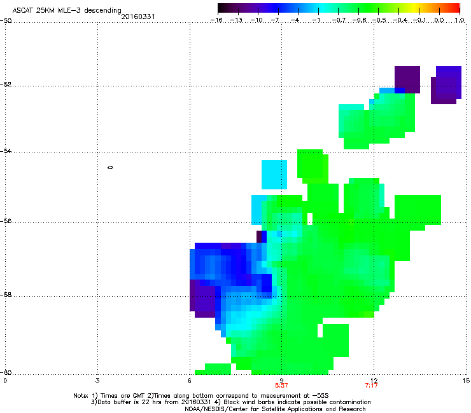Click the note line starting 'Note: 1) Times are GMT'
The width and height of the screenshot is (471, 413).
(201, 396)
